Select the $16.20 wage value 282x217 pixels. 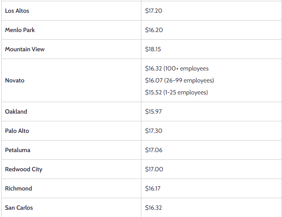pyautogui.click(x=154, y=30)
